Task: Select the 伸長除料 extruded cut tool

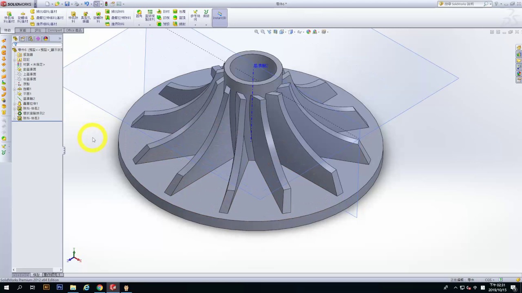Action: tap(73, 17)
